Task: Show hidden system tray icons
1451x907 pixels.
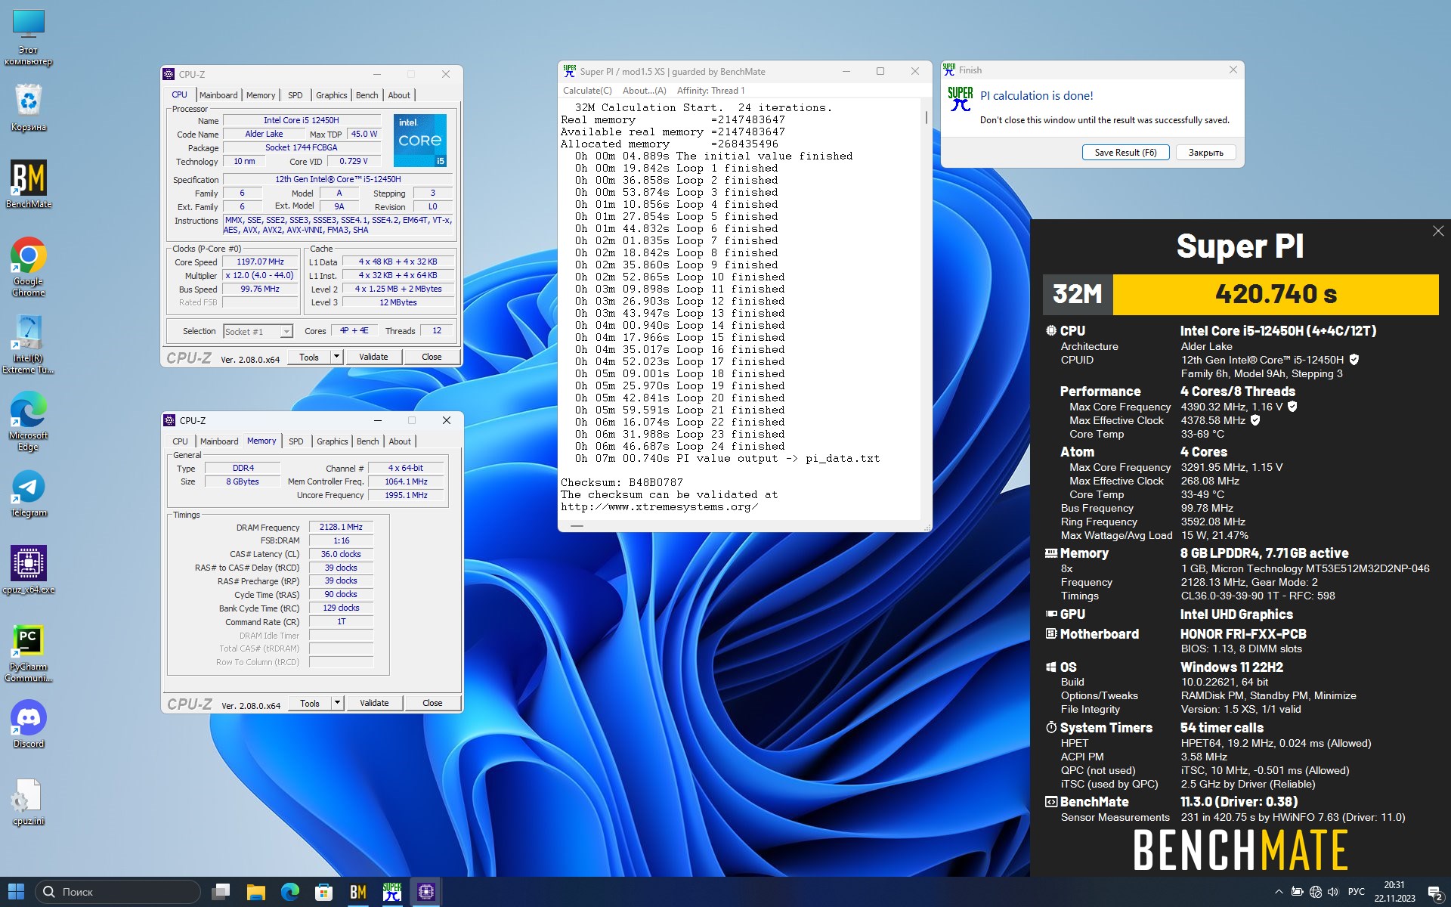Action: tap(1279, 892)
